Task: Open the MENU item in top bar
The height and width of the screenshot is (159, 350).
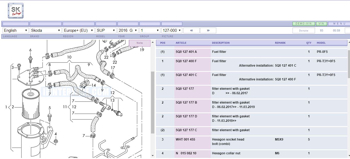Action: pos(339,24)
